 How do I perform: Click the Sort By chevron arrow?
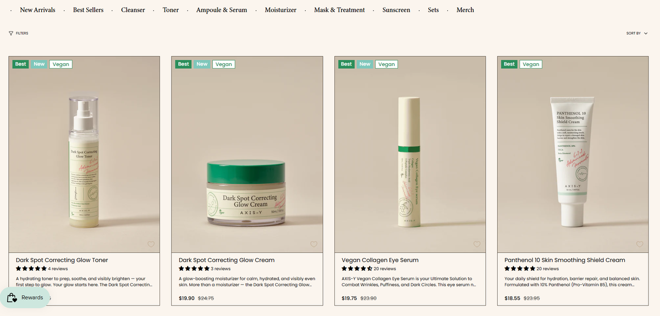(x=646, y=34)
